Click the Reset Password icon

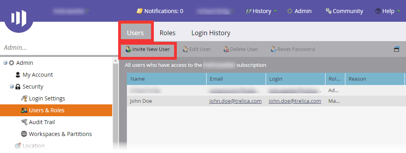(x=274, y=49)
